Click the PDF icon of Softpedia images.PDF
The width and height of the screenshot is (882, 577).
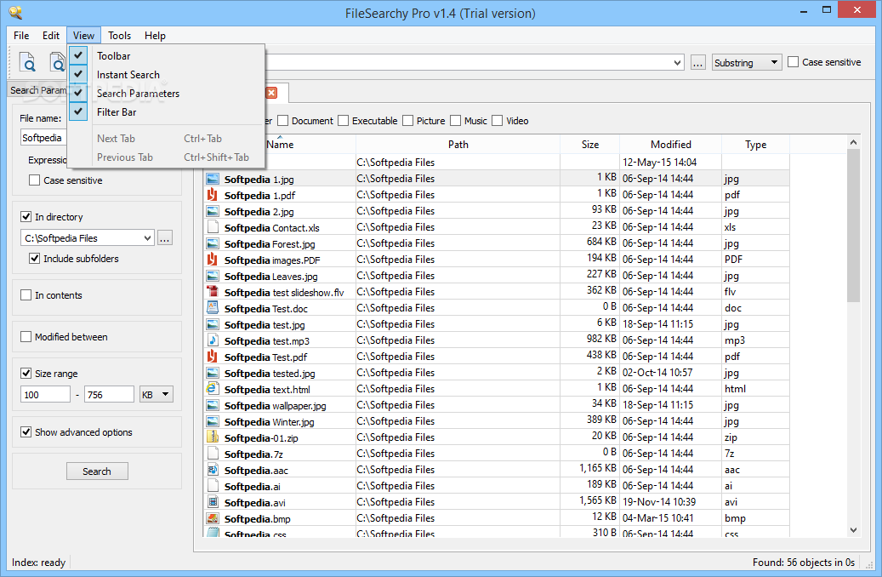(x=213, y=260)
